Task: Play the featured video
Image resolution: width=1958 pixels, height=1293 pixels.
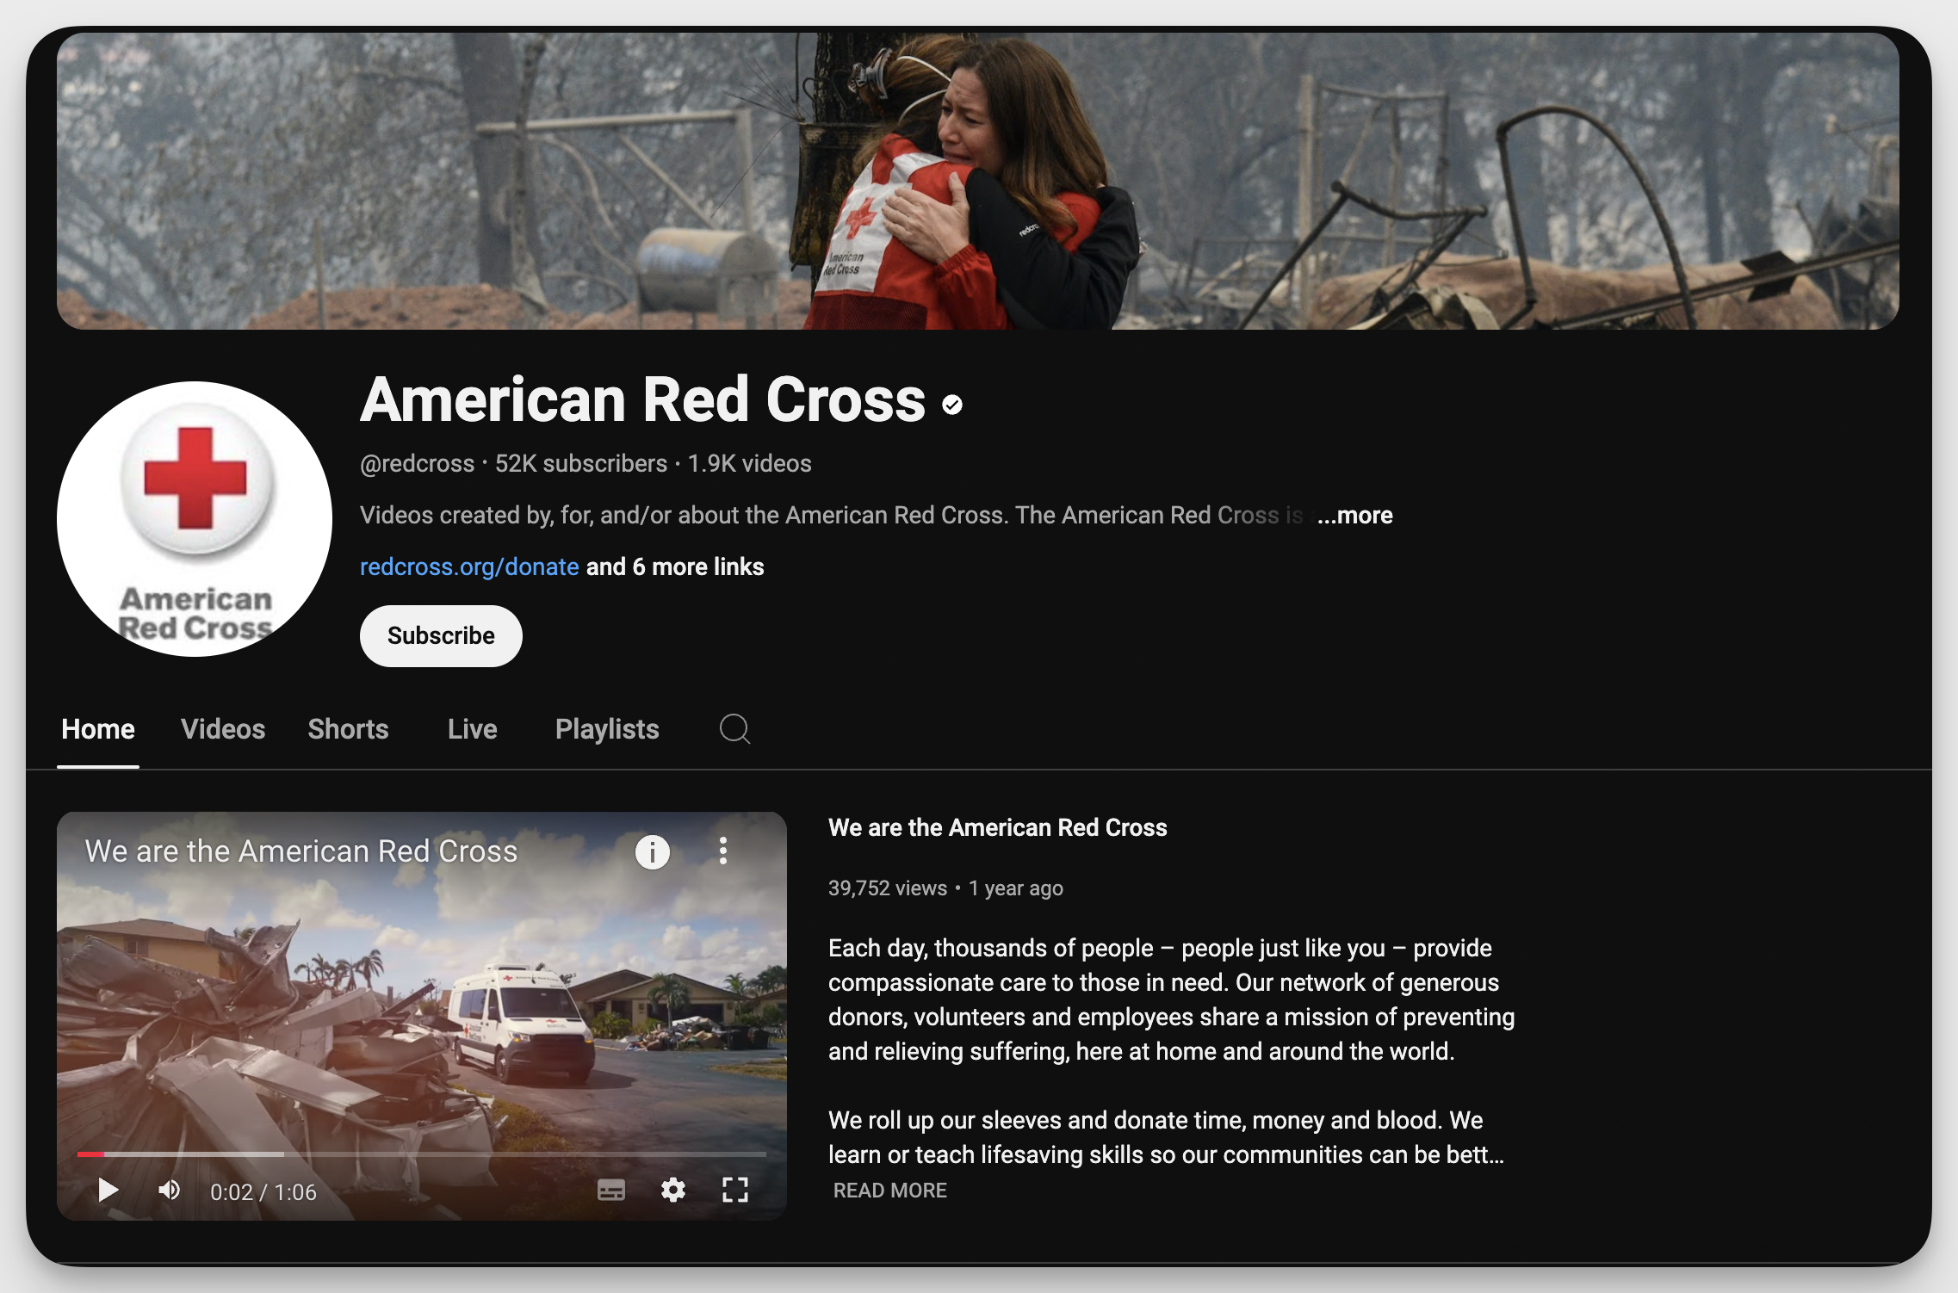Action: coord(108,1191)
